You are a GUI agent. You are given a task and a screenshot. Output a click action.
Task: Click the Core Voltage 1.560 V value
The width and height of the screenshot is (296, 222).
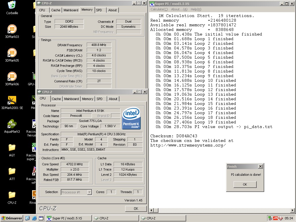point(110,126)
